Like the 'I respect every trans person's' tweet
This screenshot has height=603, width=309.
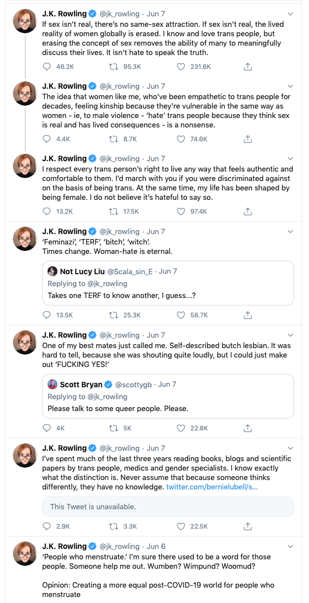coord(181,211)
